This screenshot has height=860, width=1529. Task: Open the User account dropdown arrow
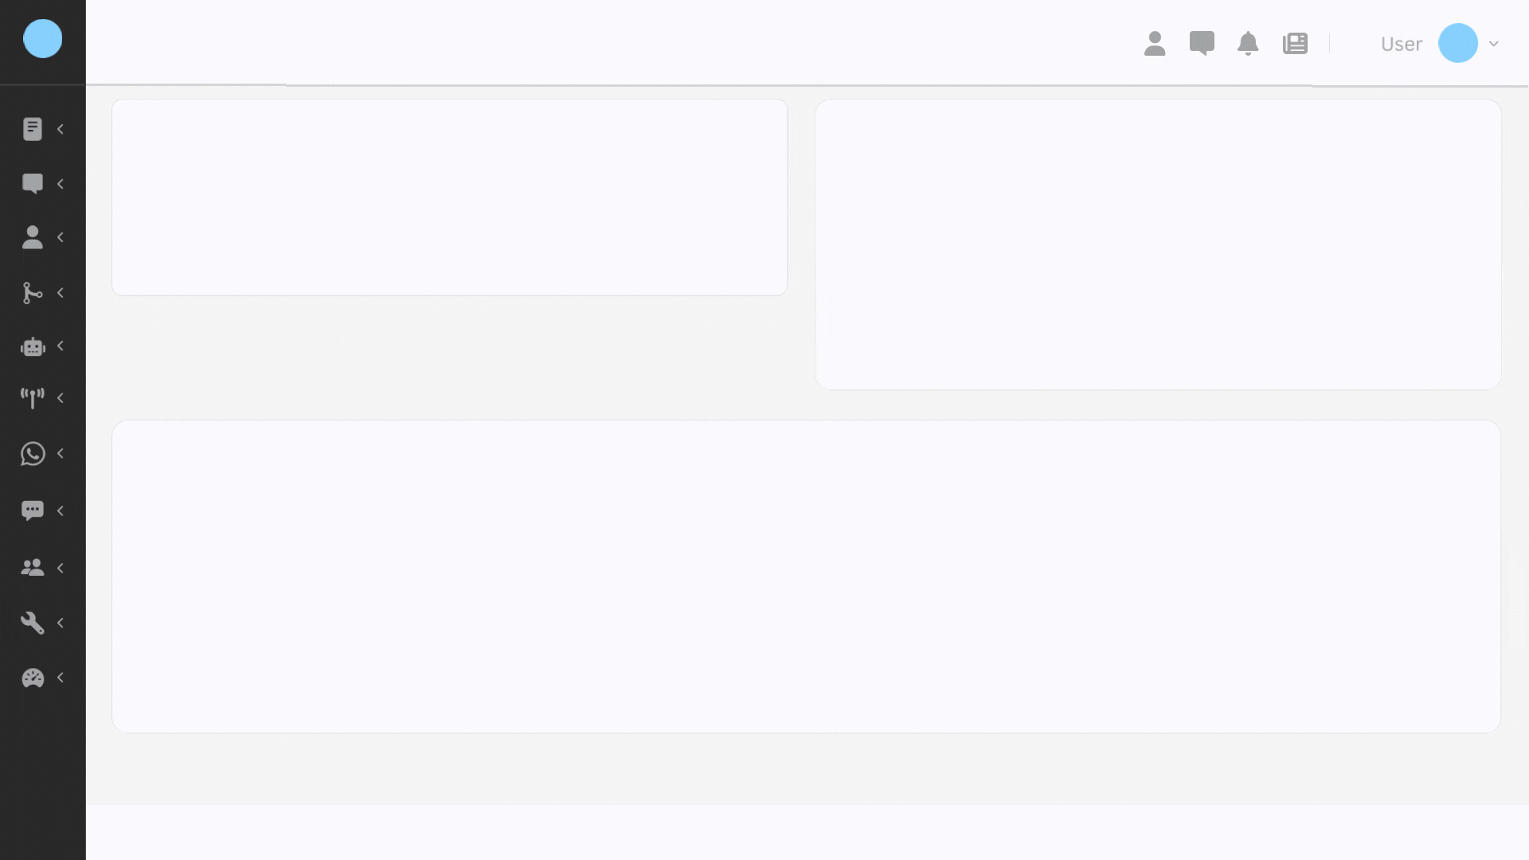1494,44
